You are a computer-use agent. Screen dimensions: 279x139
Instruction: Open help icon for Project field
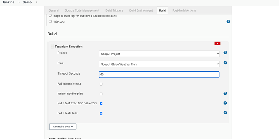(225, 53)
